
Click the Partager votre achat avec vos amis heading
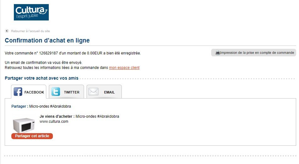pos(42,78)
